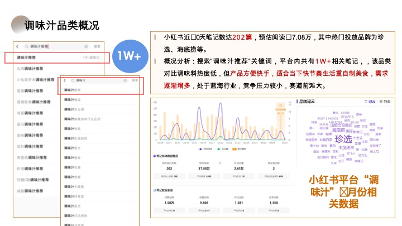Focus the 调味汁推荐 search input
The image size is (402, 226).
click(x=56, y=46)
